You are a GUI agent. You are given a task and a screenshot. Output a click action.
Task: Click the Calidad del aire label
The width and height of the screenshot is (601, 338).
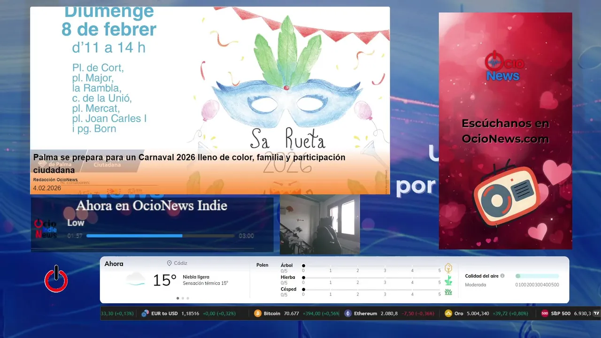[482, 276]
